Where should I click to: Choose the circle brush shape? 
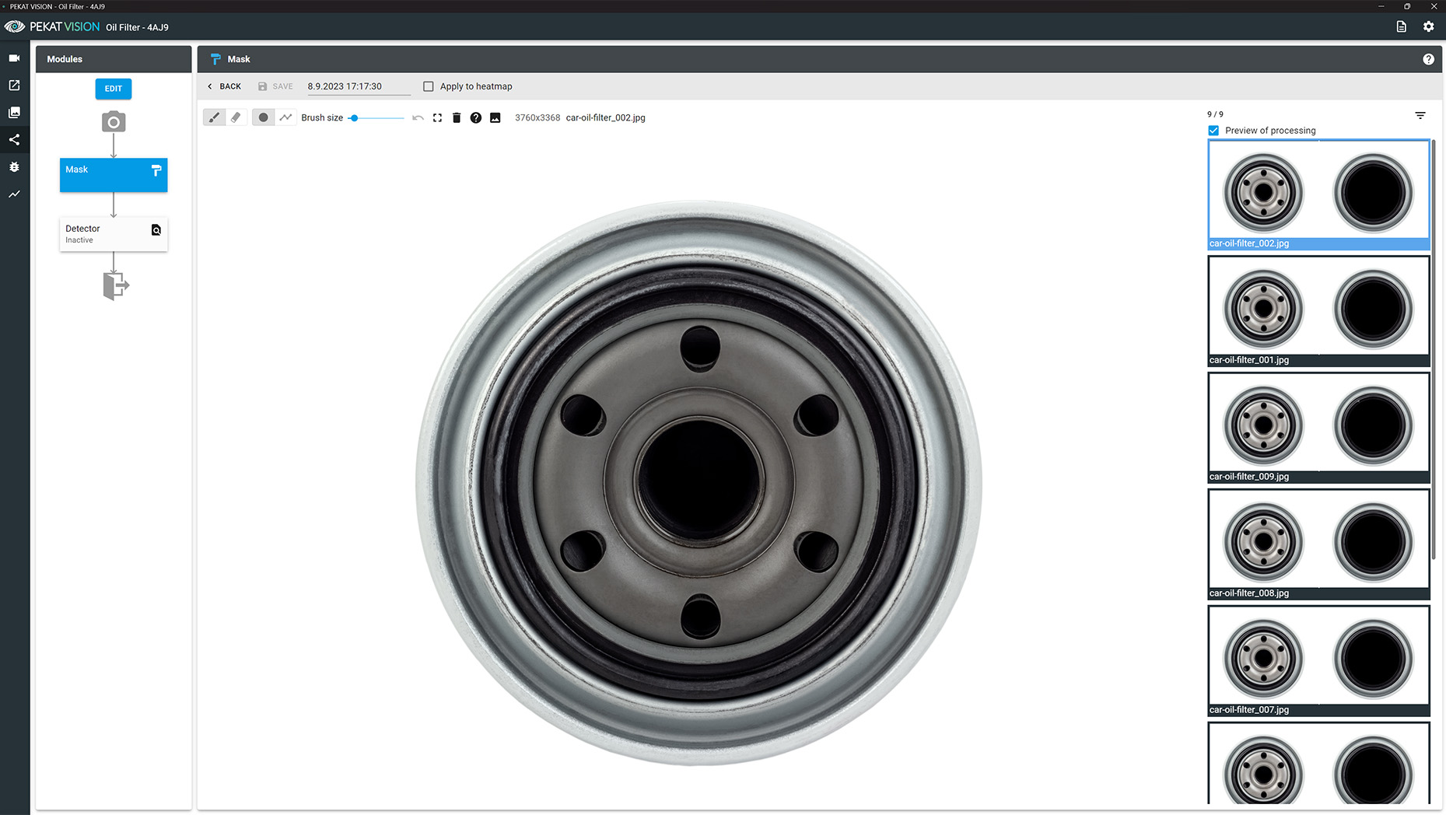point(263,117)
